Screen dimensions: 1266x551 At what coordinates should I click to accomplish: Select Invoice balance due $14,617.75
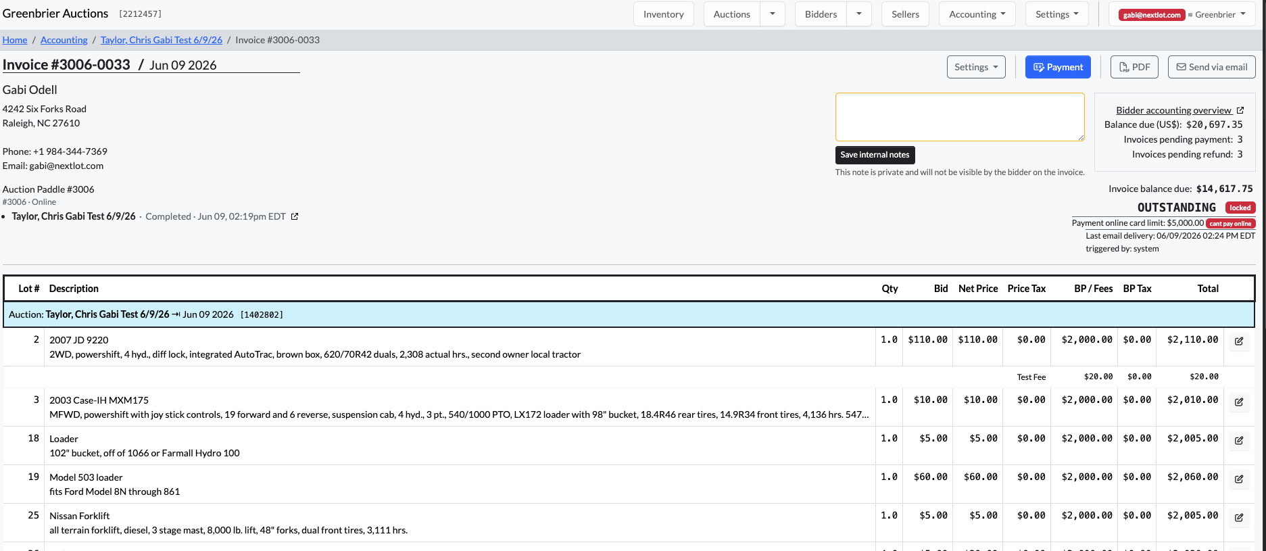click(x=1224, y=189)
